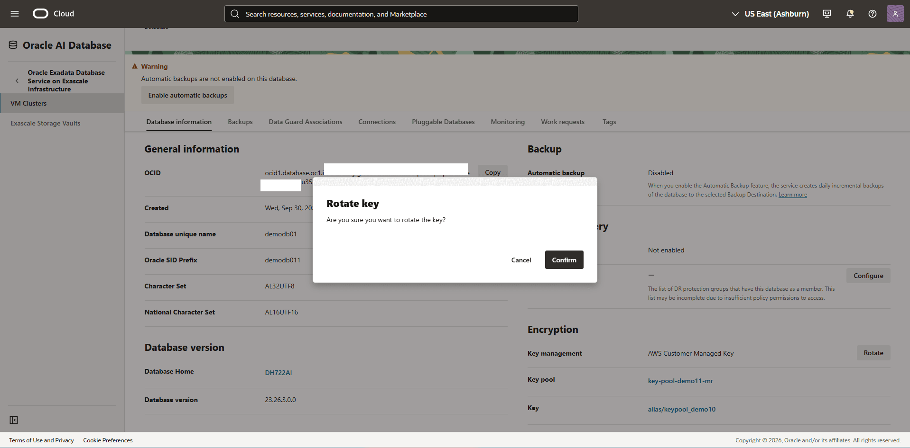Click the Oracle AI Database heading
The width and height of the screenshot is (910, 448).
[x=67, y=45]
